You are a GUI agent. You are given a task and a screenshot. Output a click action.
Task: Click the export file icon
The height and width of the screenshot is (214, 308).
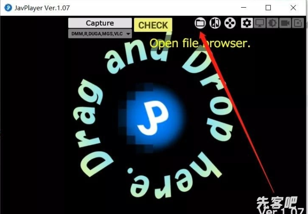coord(298,23)
